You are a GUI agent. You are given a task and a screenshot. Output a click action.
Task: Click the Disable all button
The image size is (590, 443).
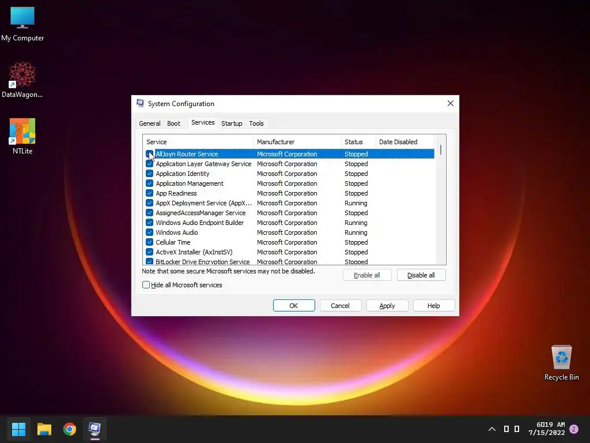[x=421, y=275]
